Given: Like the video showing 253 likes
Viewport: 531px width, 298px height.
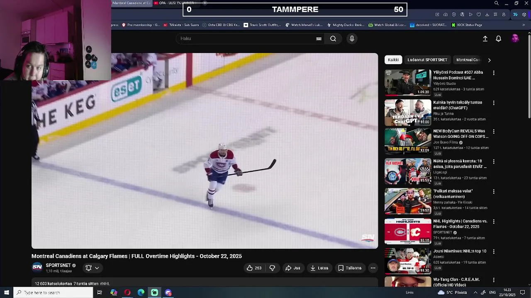Looking at the screenshot, I should 254,268.
